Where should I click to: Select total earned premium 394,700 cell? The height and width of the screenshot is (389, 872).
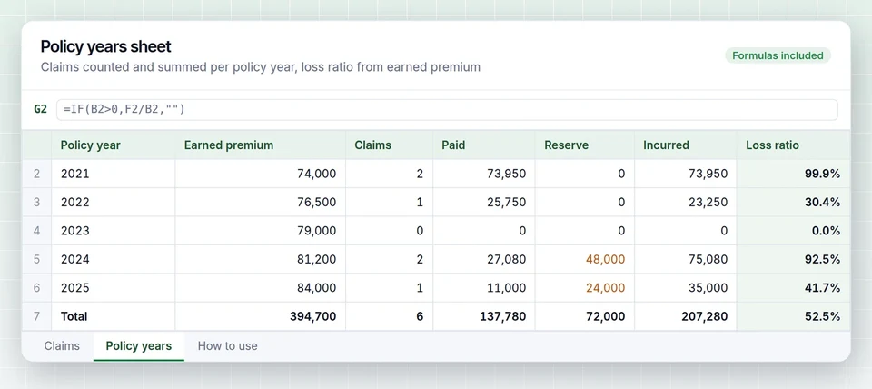pos(261,316)
